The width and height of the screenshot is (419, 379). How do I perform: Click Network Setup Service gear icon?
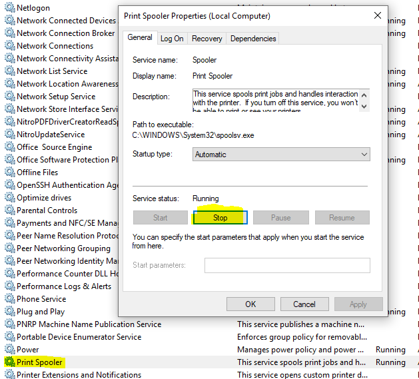coord(9,96)
